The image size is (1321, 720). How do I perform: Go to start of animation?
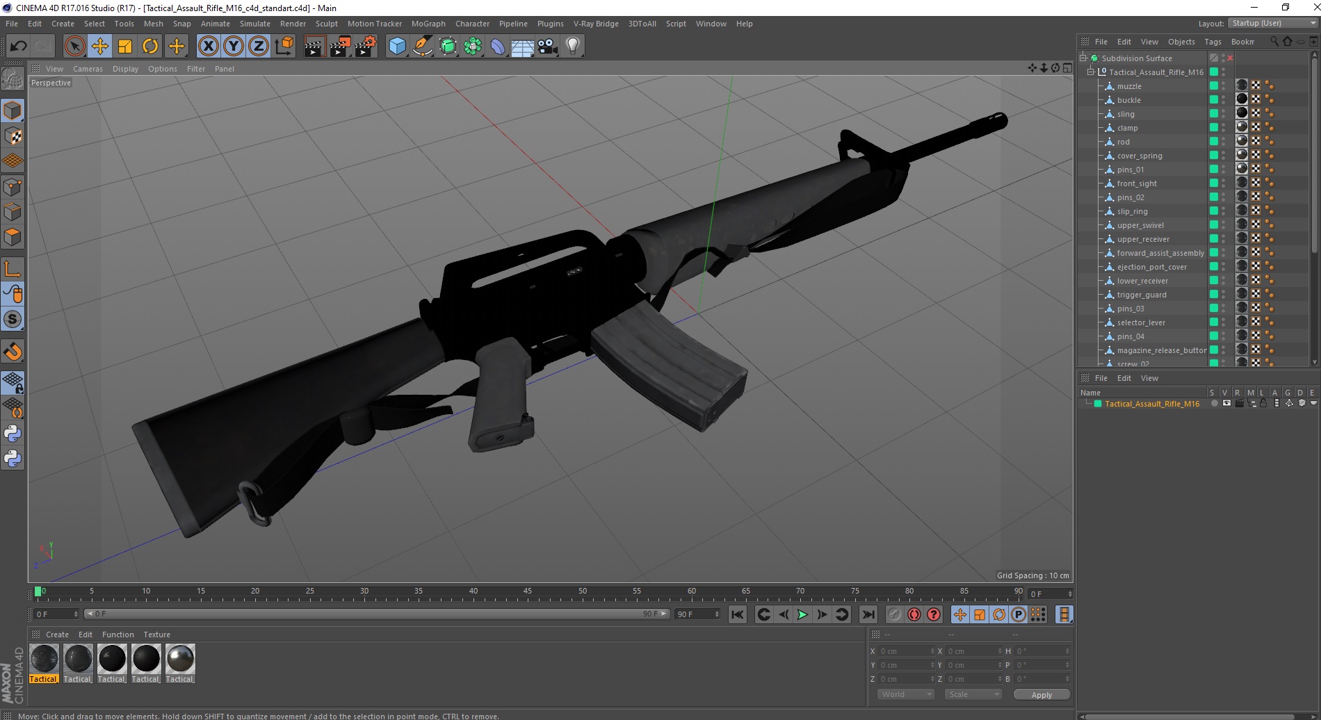point(738,614)
